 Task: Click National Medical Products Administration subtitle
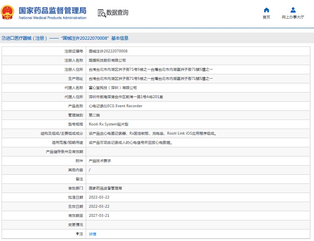[52, 18]
